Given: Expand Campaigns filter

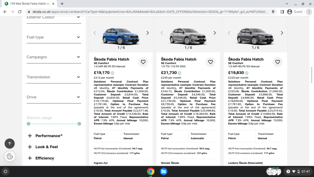Looking at the screenshot, I should (54, 57).
